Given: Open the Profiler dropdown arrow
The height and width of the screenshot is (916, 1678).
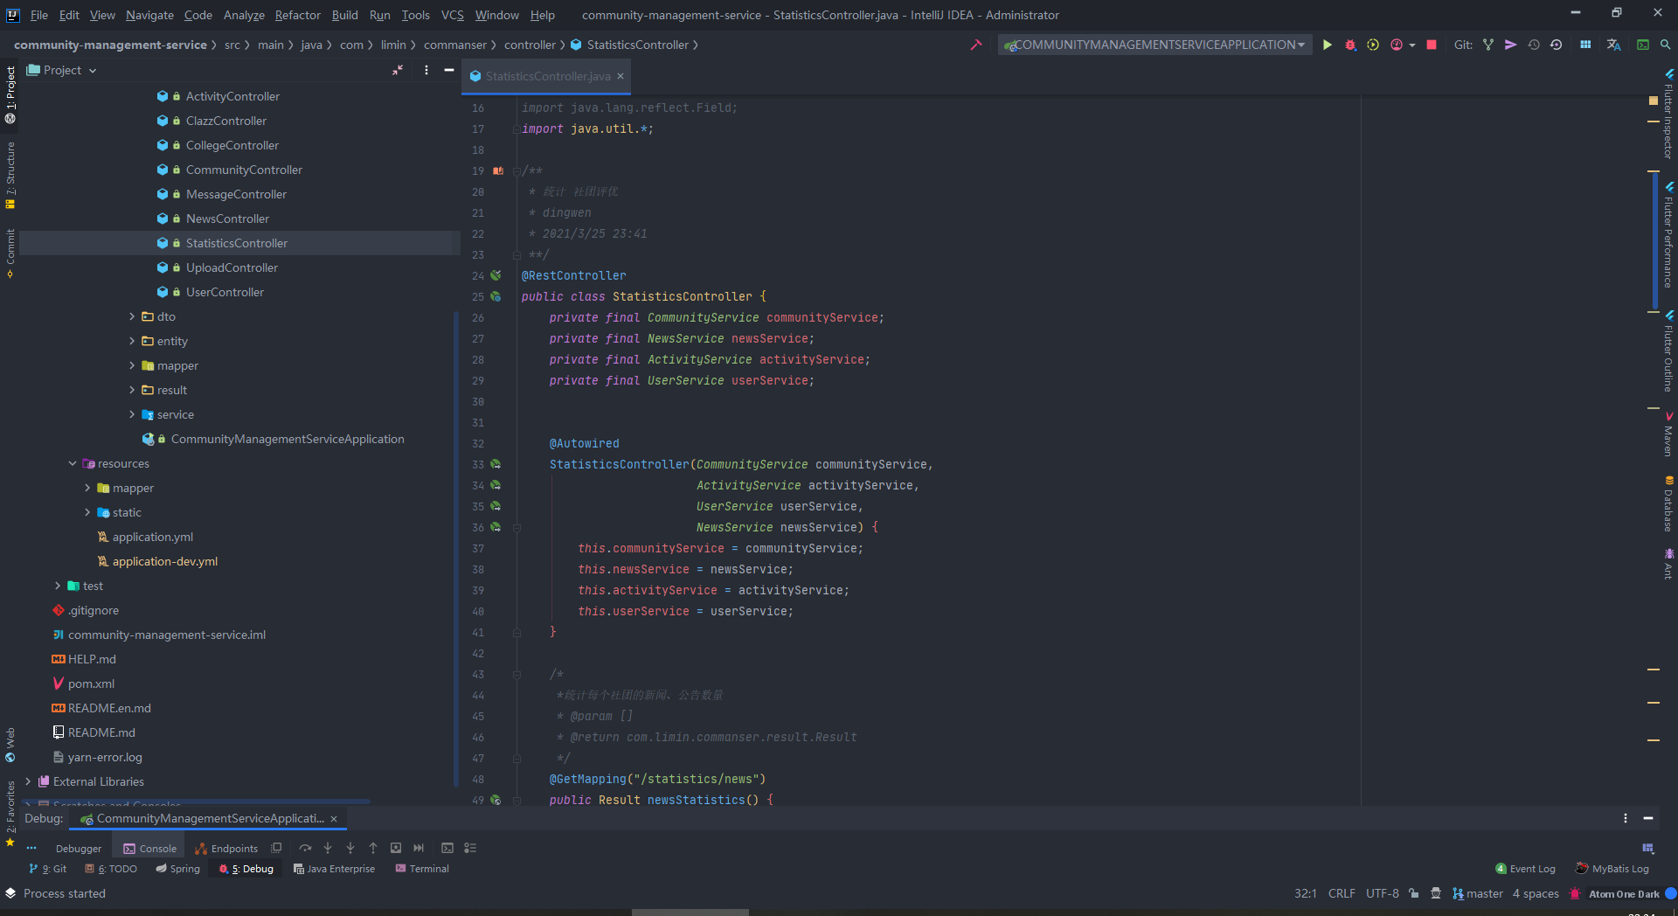Looking at the screenshot, I should coord(1412,45).
